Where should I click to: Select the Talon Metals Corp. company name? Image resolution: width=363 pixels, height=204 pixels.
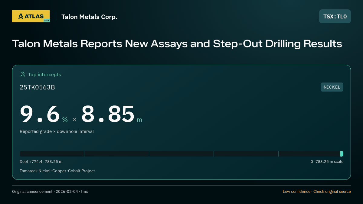(x=89, y=17)
